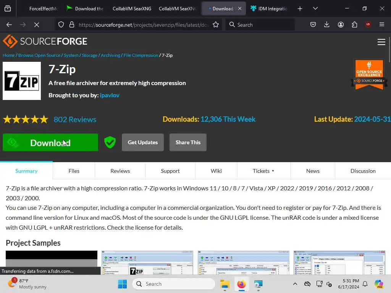Open the Firefox account icon
Image resolution: width=391 pixels, height=293 pixels.
[341, 24]
